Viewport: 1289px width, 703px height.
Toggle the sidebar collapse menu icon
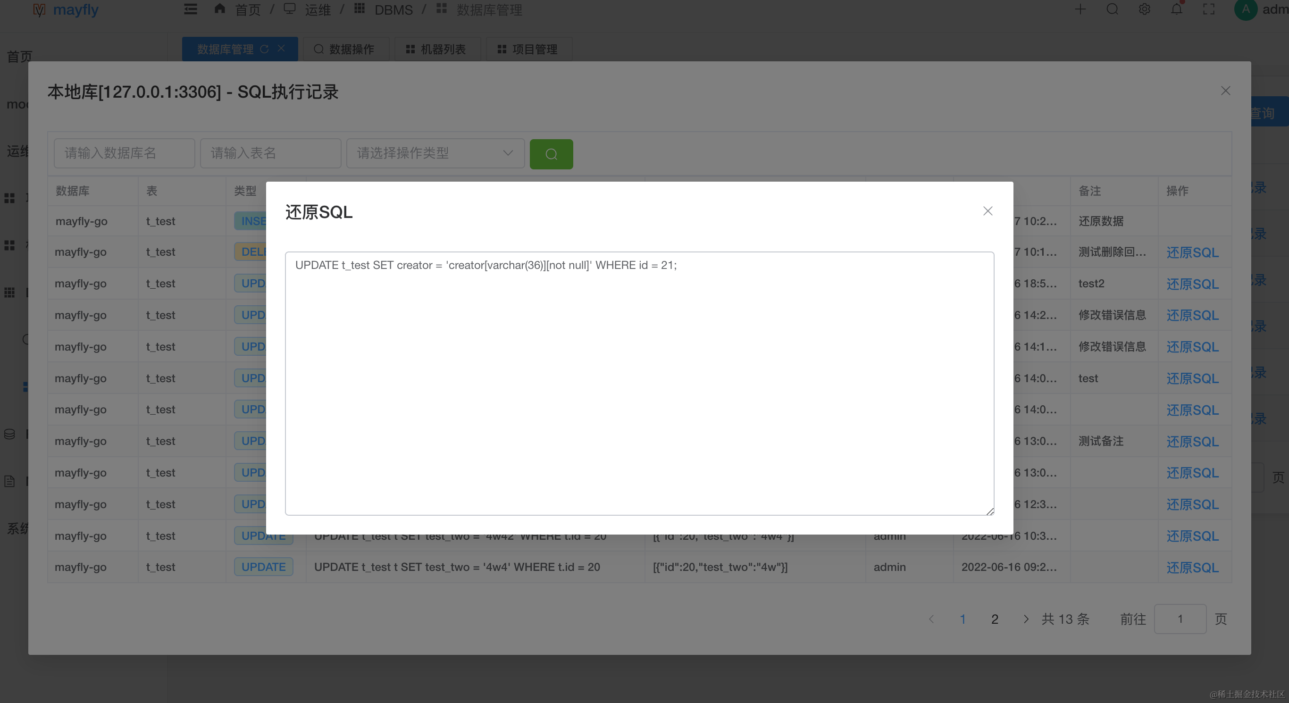pyautogui.click(x=190, y=9)
